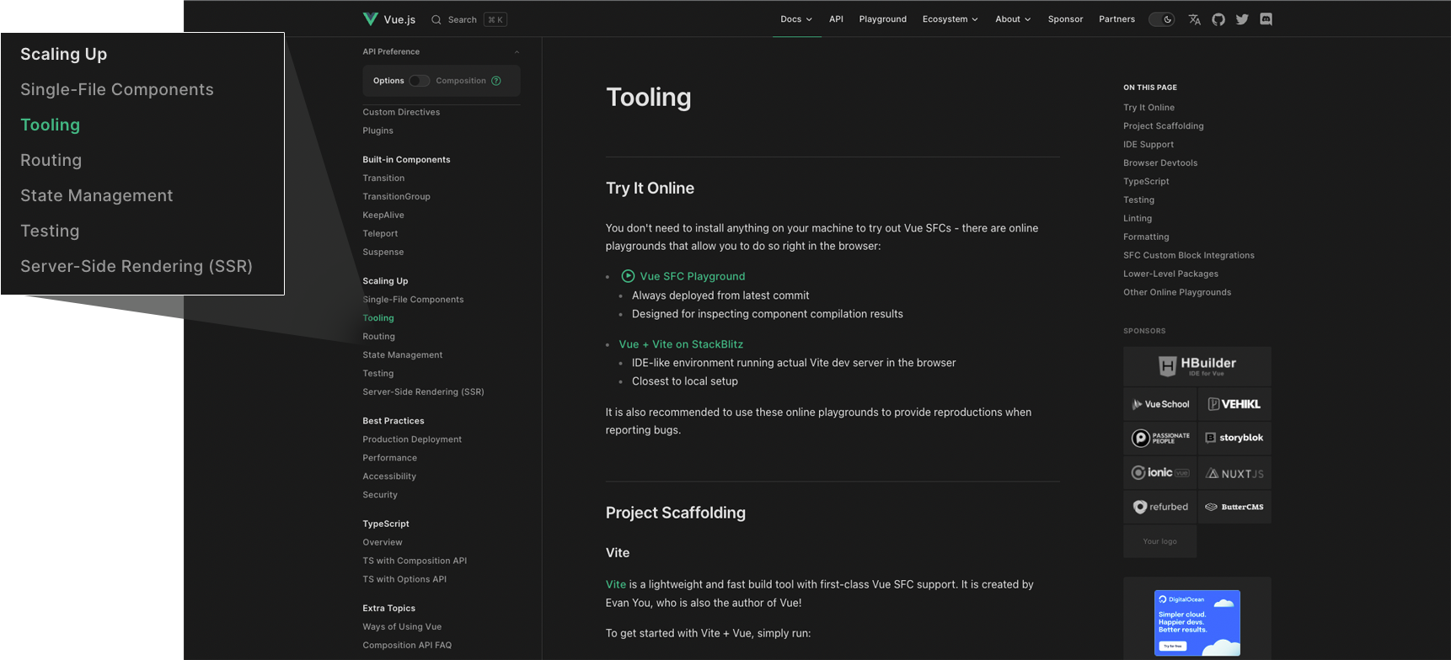Open the About dropdown menu
This screenshot has height=660, width=1451.
tap(1013, 19)
